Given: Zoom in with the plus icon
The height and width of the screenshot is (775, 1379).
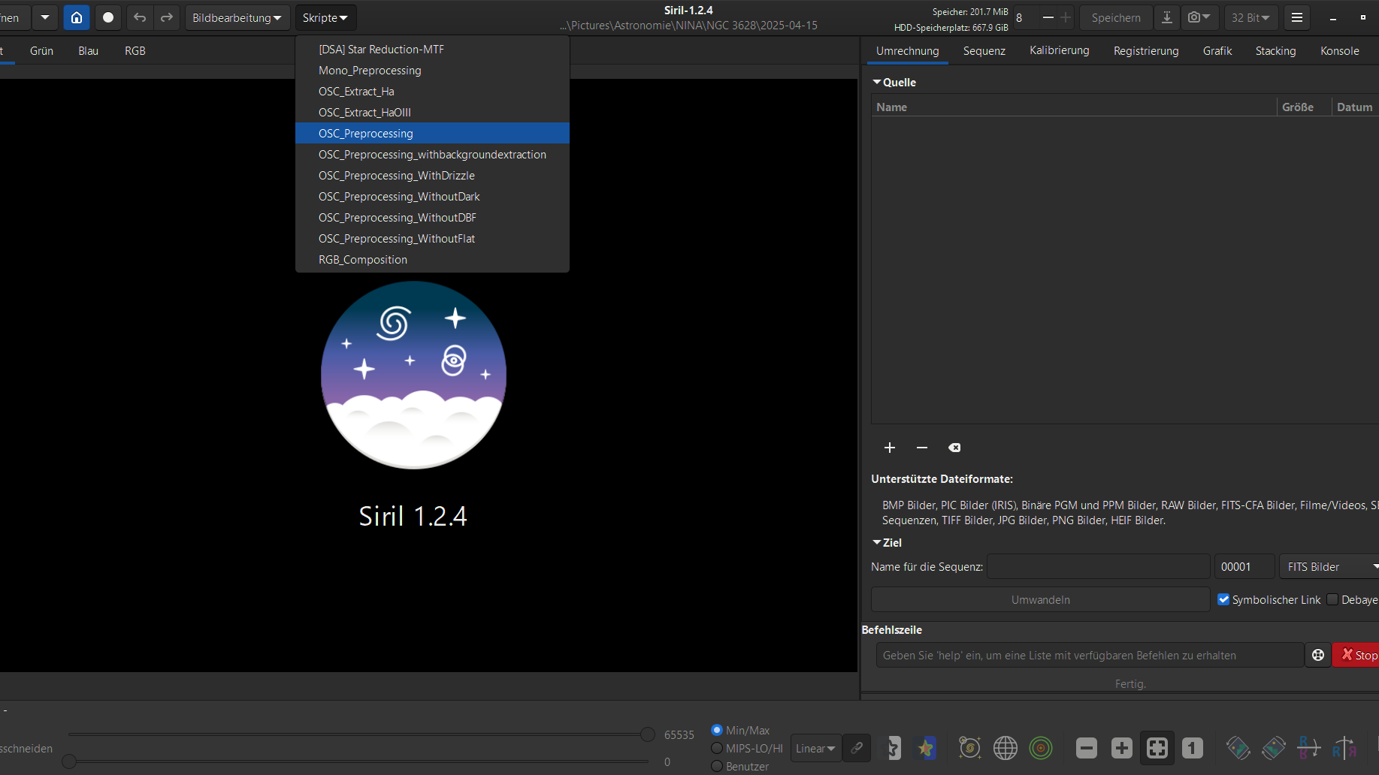Looking at the screenshot, I should [1122, 748].
